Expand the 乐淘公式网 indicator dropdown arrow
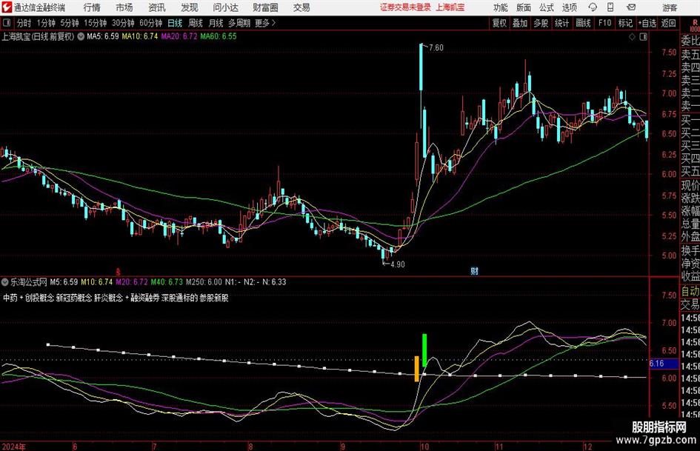Screen dimensions: 700x451 click(5, 281)
